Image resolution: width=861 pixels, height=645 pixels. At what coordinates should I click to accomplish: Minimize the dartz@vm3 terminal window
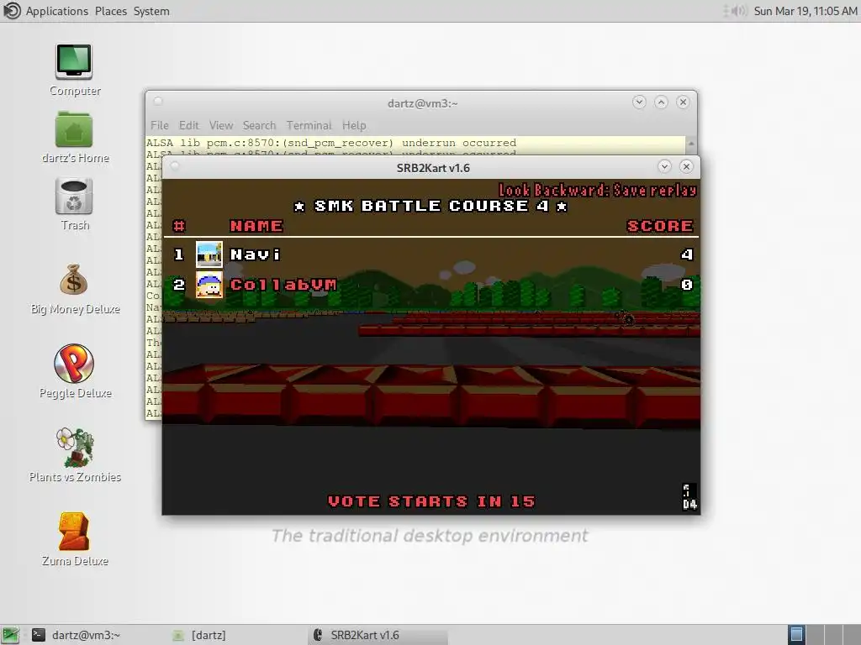pyautogui.click(x=639, y=102)
